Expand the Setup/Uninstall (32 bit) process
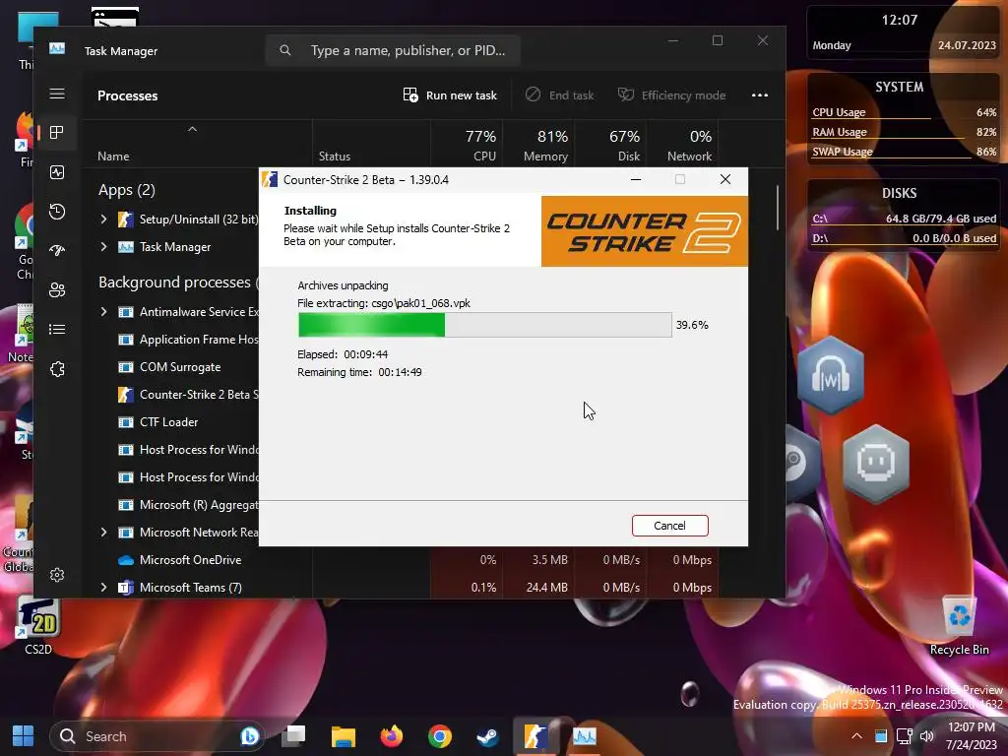Image resolution: width=1008 pixels, height=756 pixels. pyautogui.click(x=103, y=220)
